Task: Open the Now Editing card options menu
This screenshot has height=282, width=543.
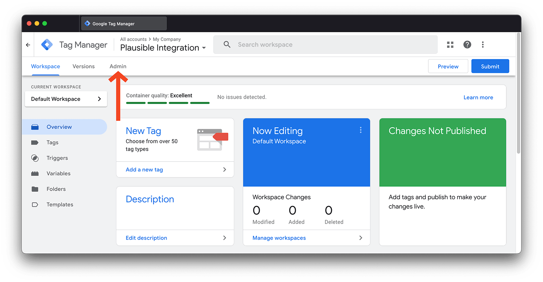Action: pyautogui.click(x=360, y=130)
